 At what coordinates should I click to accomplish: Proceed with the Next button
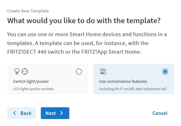55,113
